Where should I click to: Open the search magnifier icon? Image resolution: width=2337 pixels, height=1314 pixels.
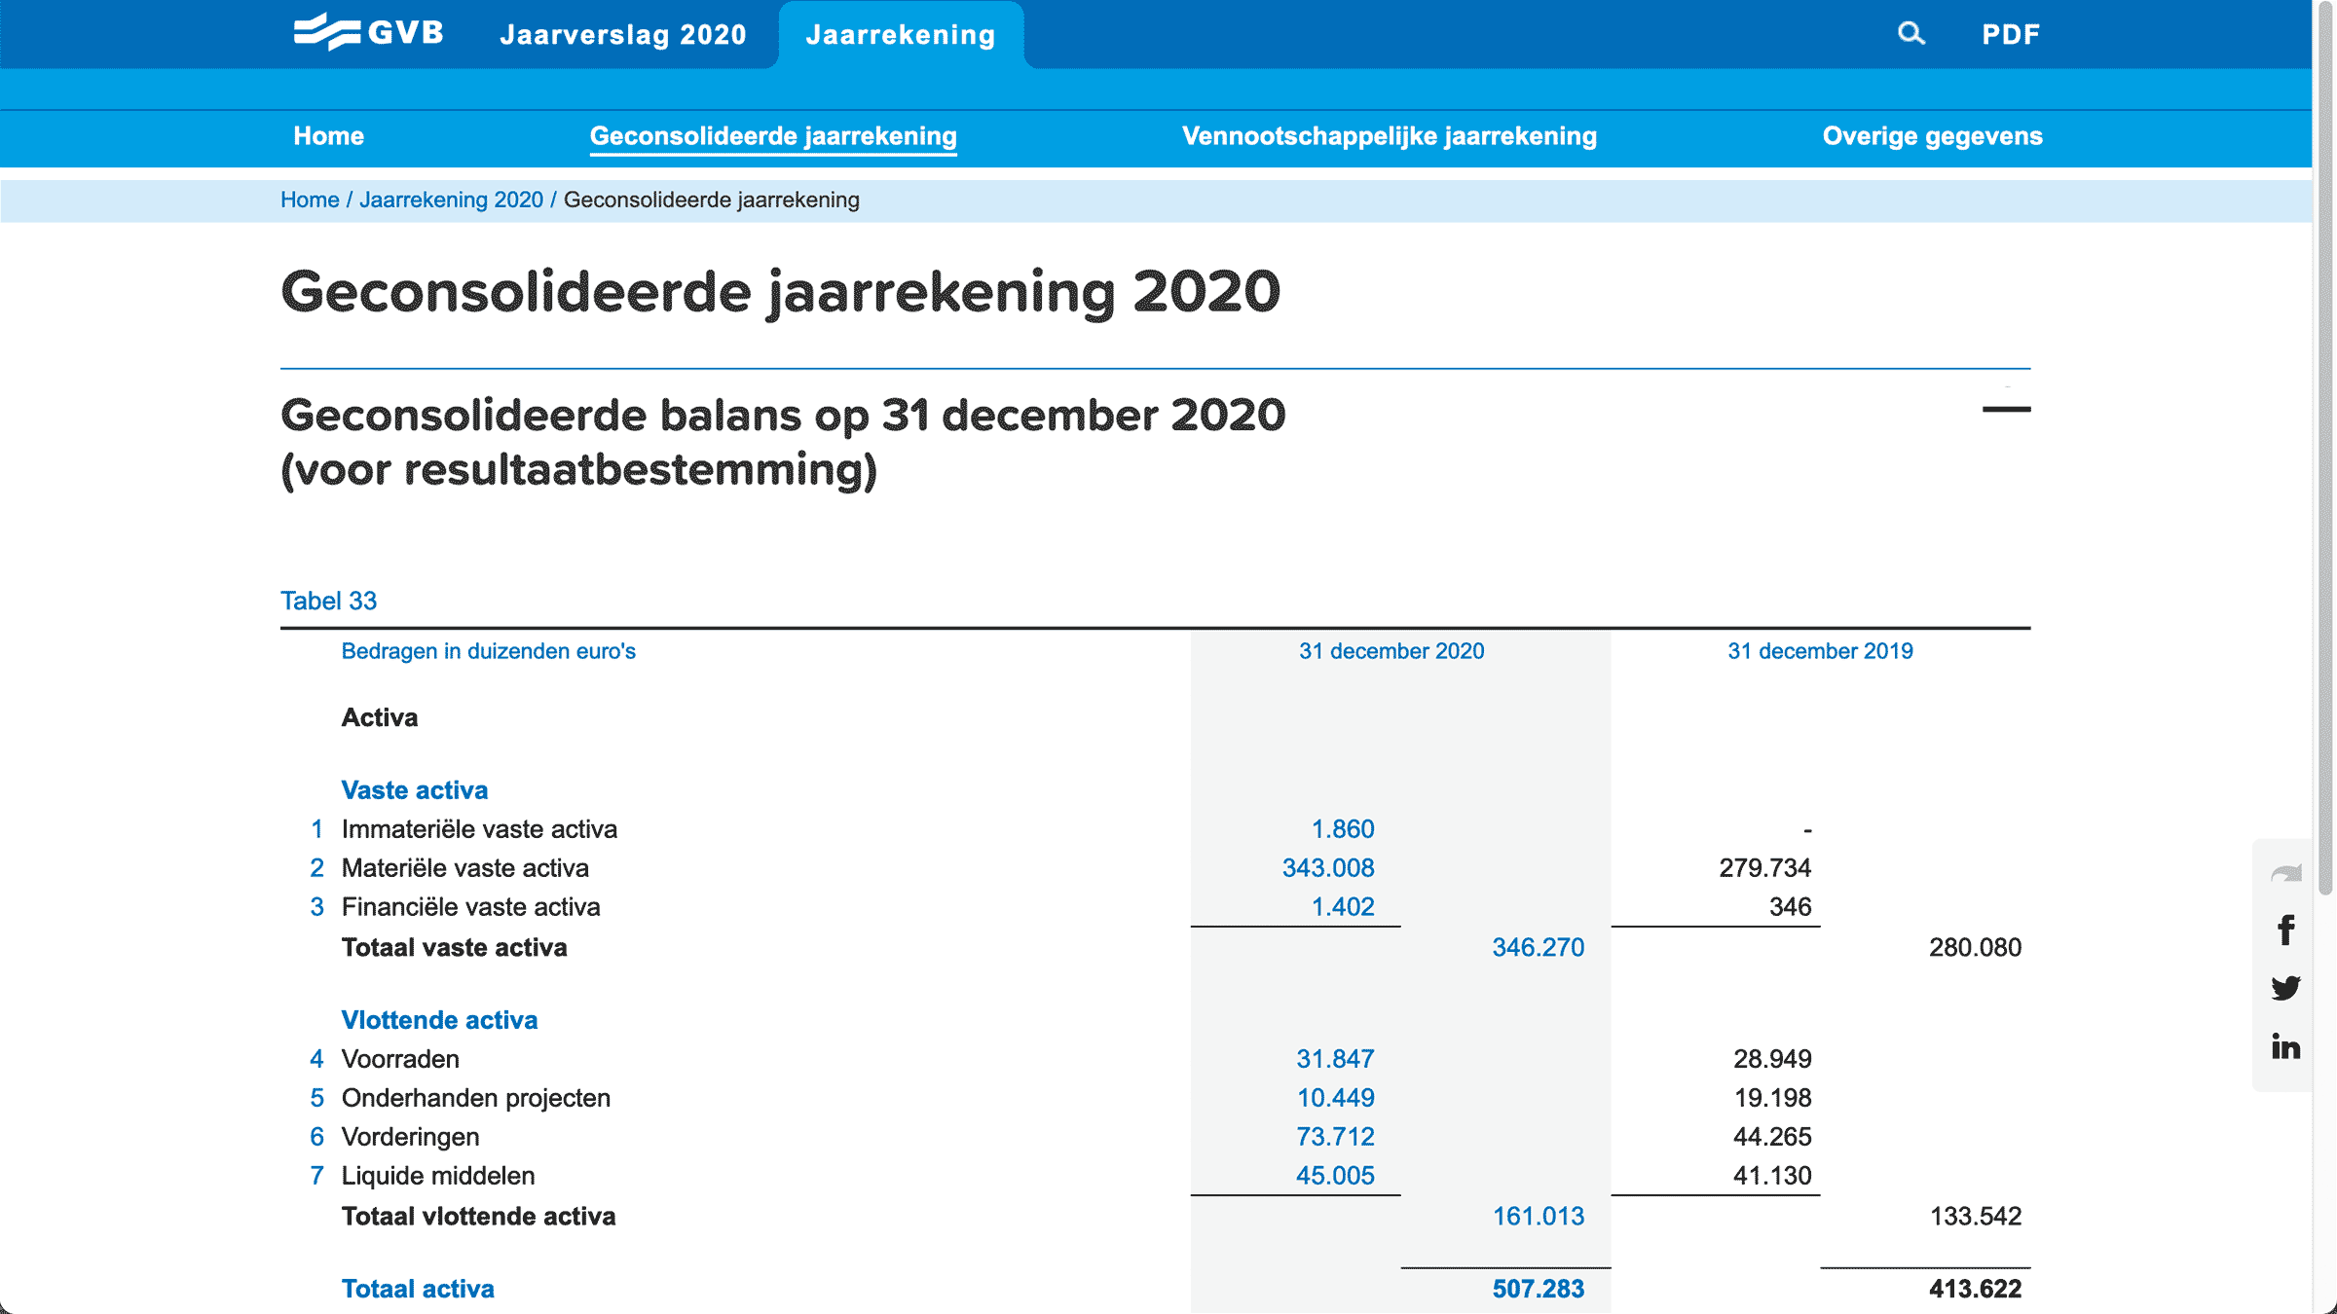click(1910, 34)
